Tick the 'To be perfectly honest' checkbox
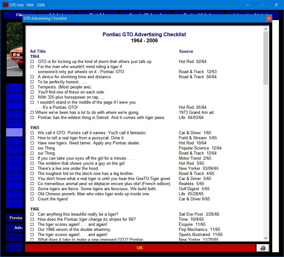284x257 pixels. point(32,82)
